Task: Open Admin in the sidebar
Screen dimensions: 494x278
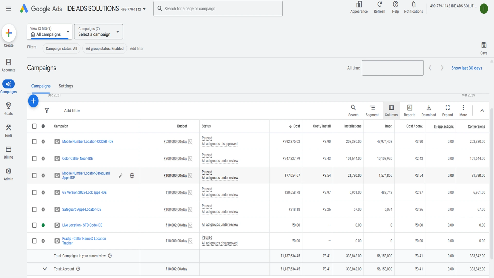Action: pos(8,174)
